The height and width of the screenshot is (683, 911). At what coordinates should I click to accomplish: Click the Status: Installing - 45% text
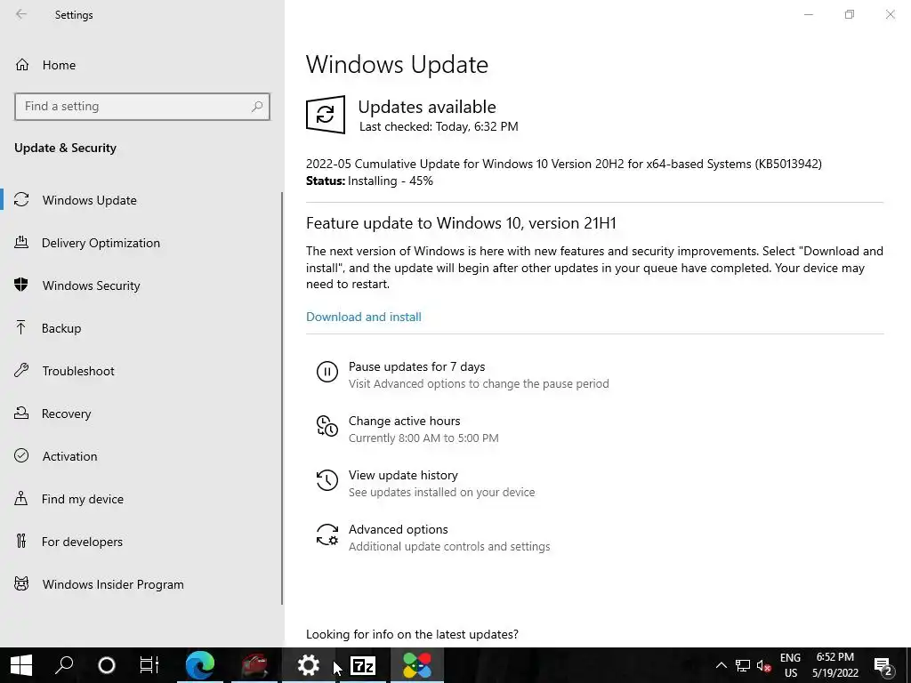pos(369,181)
